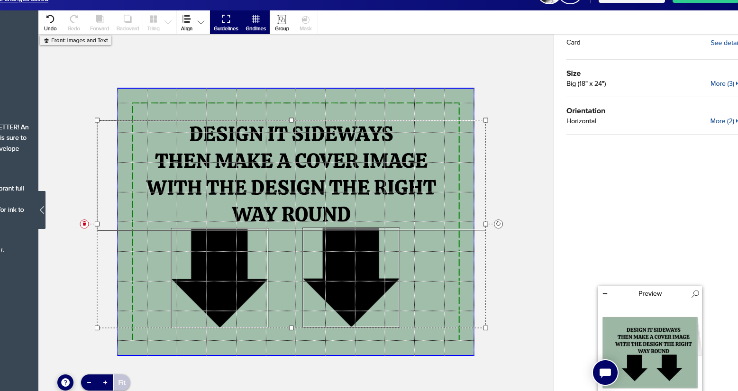Open the Align dropdown chevron
This screenshot has height=391, width=738.
[201, 22]
